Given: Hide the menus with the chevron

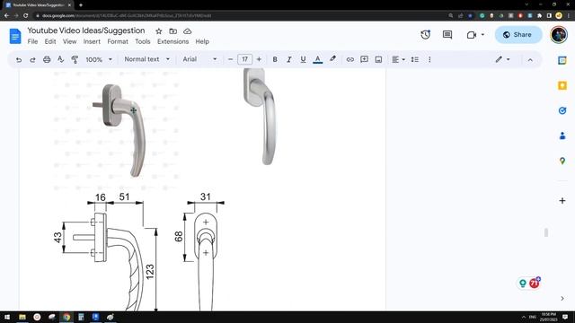Looking at the screenshot, I should pyautogui.click(x=530, y=60).
